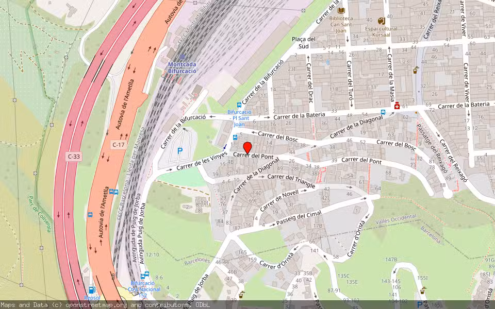Click the Repsol fuel pump icon

(92, 290)
